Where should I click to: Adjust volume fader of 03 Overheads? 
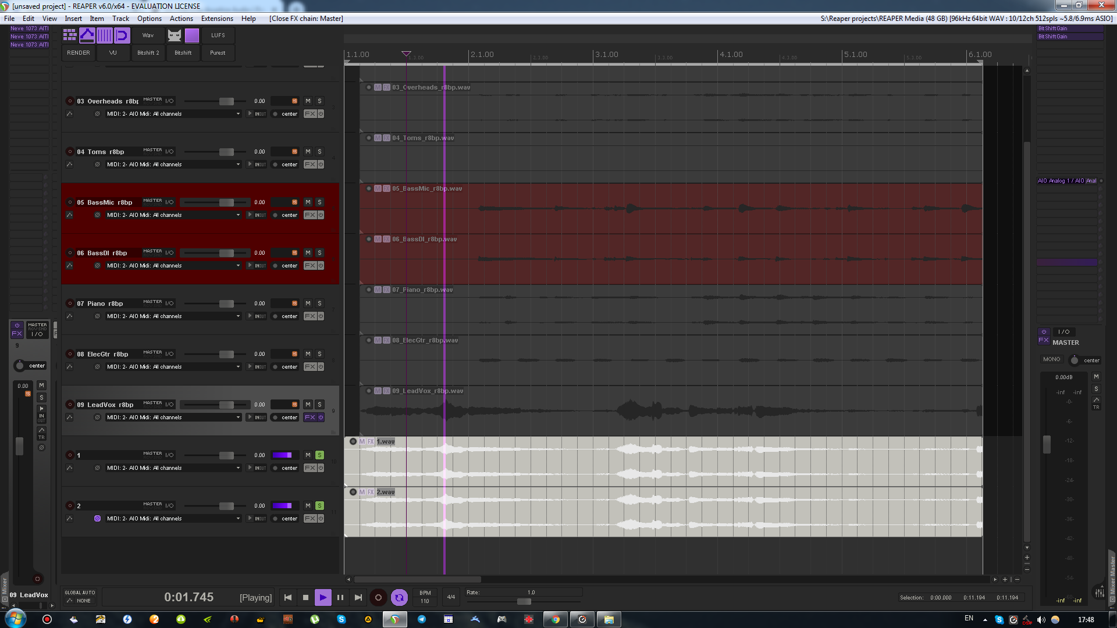click(226, 101)
